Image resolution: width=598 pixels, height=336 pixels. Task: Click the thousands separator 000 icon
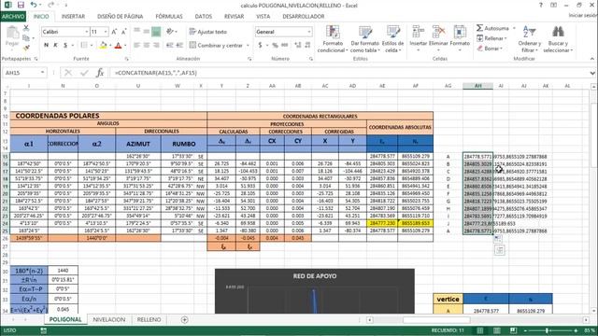point(284,46)
